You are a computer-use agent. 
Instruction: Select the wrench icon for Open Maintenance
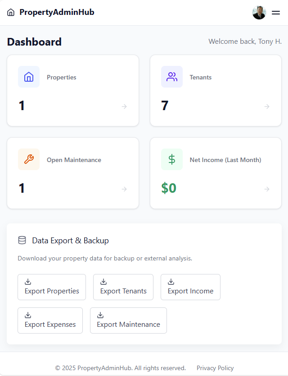[28, 159]
